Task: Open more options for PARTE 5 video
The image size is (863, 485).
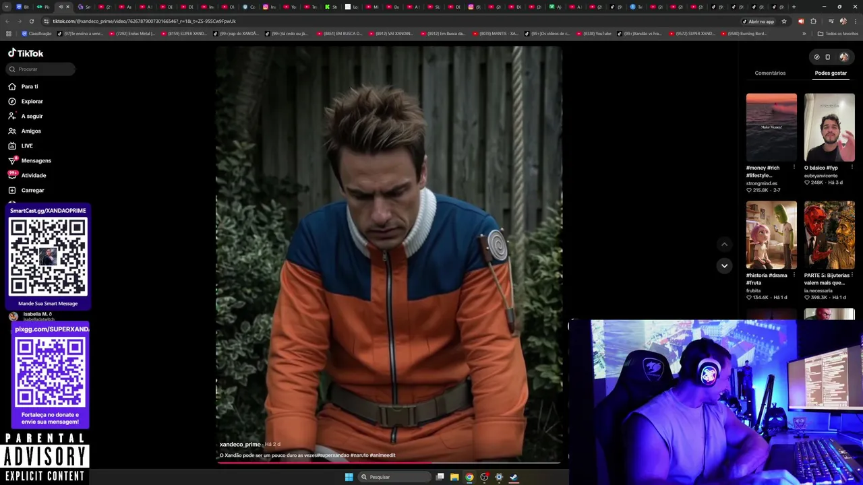Action: coord(852,276)
